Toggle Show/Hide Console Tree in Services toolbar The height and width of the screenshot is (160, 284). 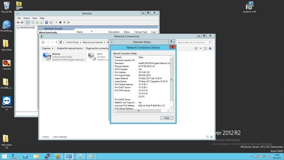27,23
